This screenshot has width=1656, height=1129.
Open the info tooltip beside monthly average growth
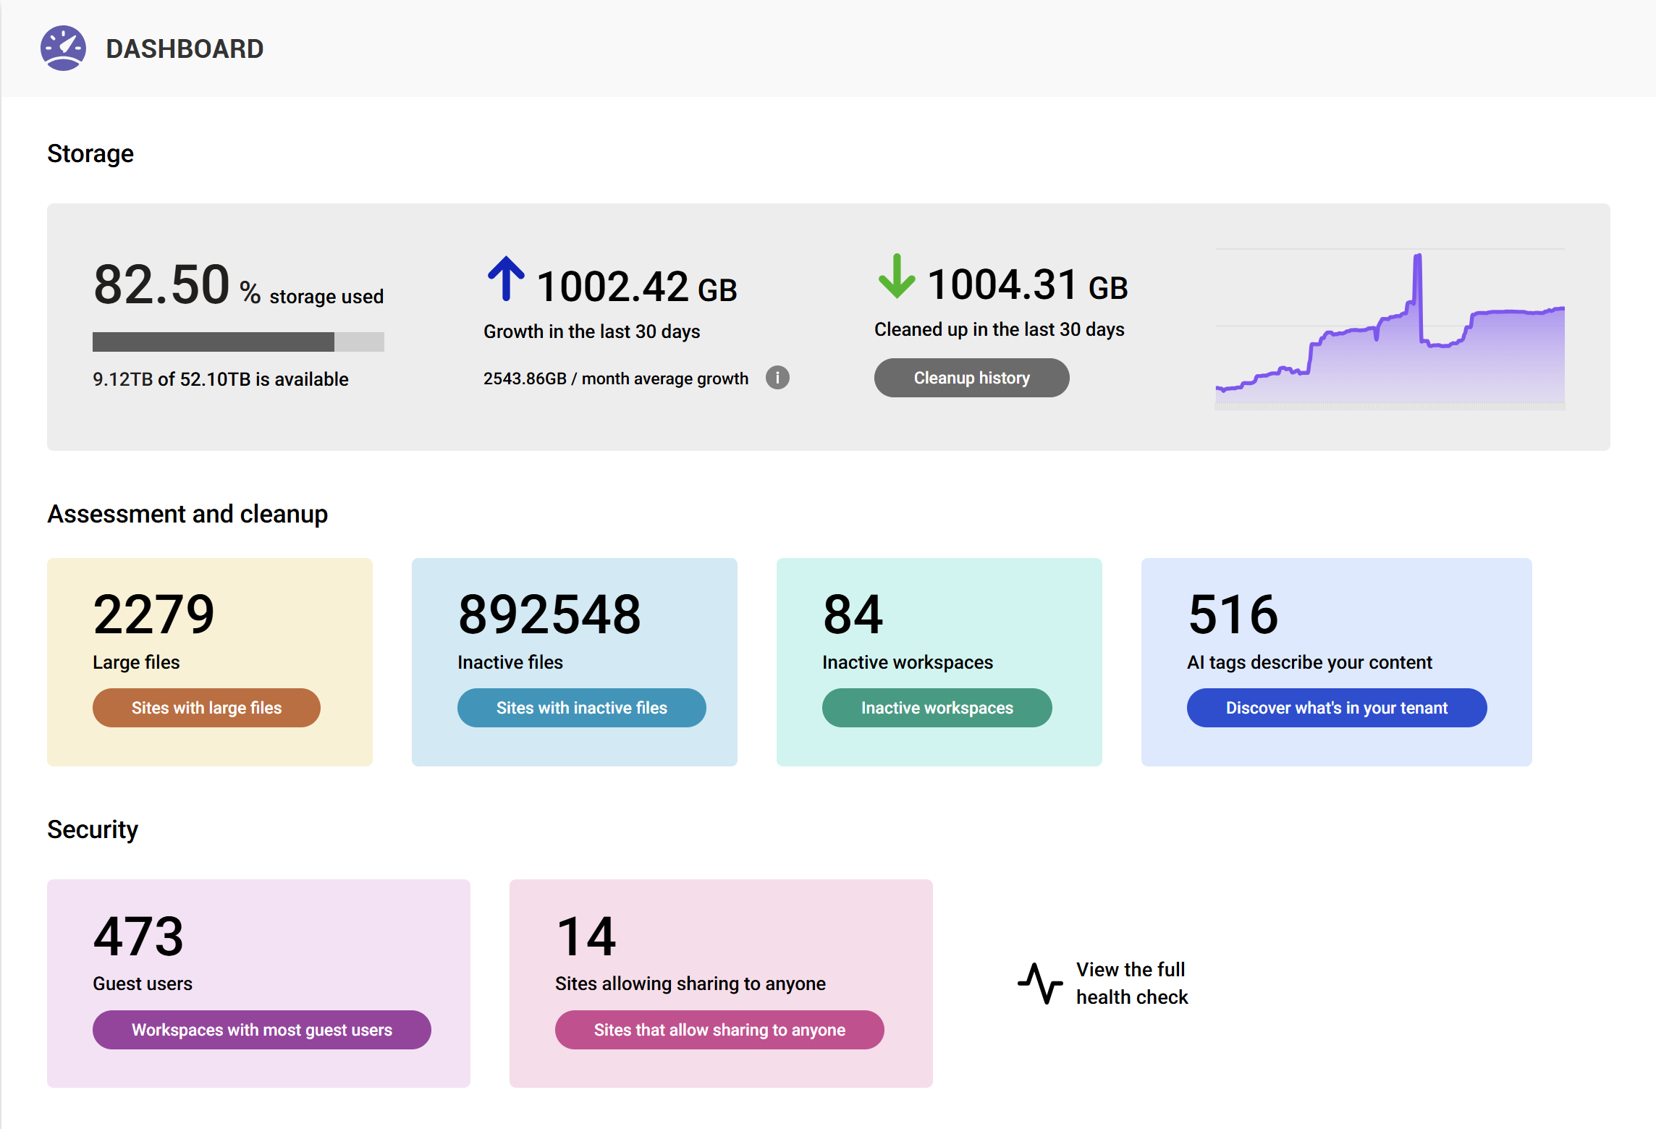(x=777, y=377)
